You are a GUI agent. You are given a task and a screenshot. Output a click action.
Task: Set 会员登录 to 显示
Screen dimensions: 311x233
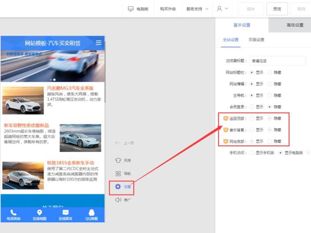(252, 107)
